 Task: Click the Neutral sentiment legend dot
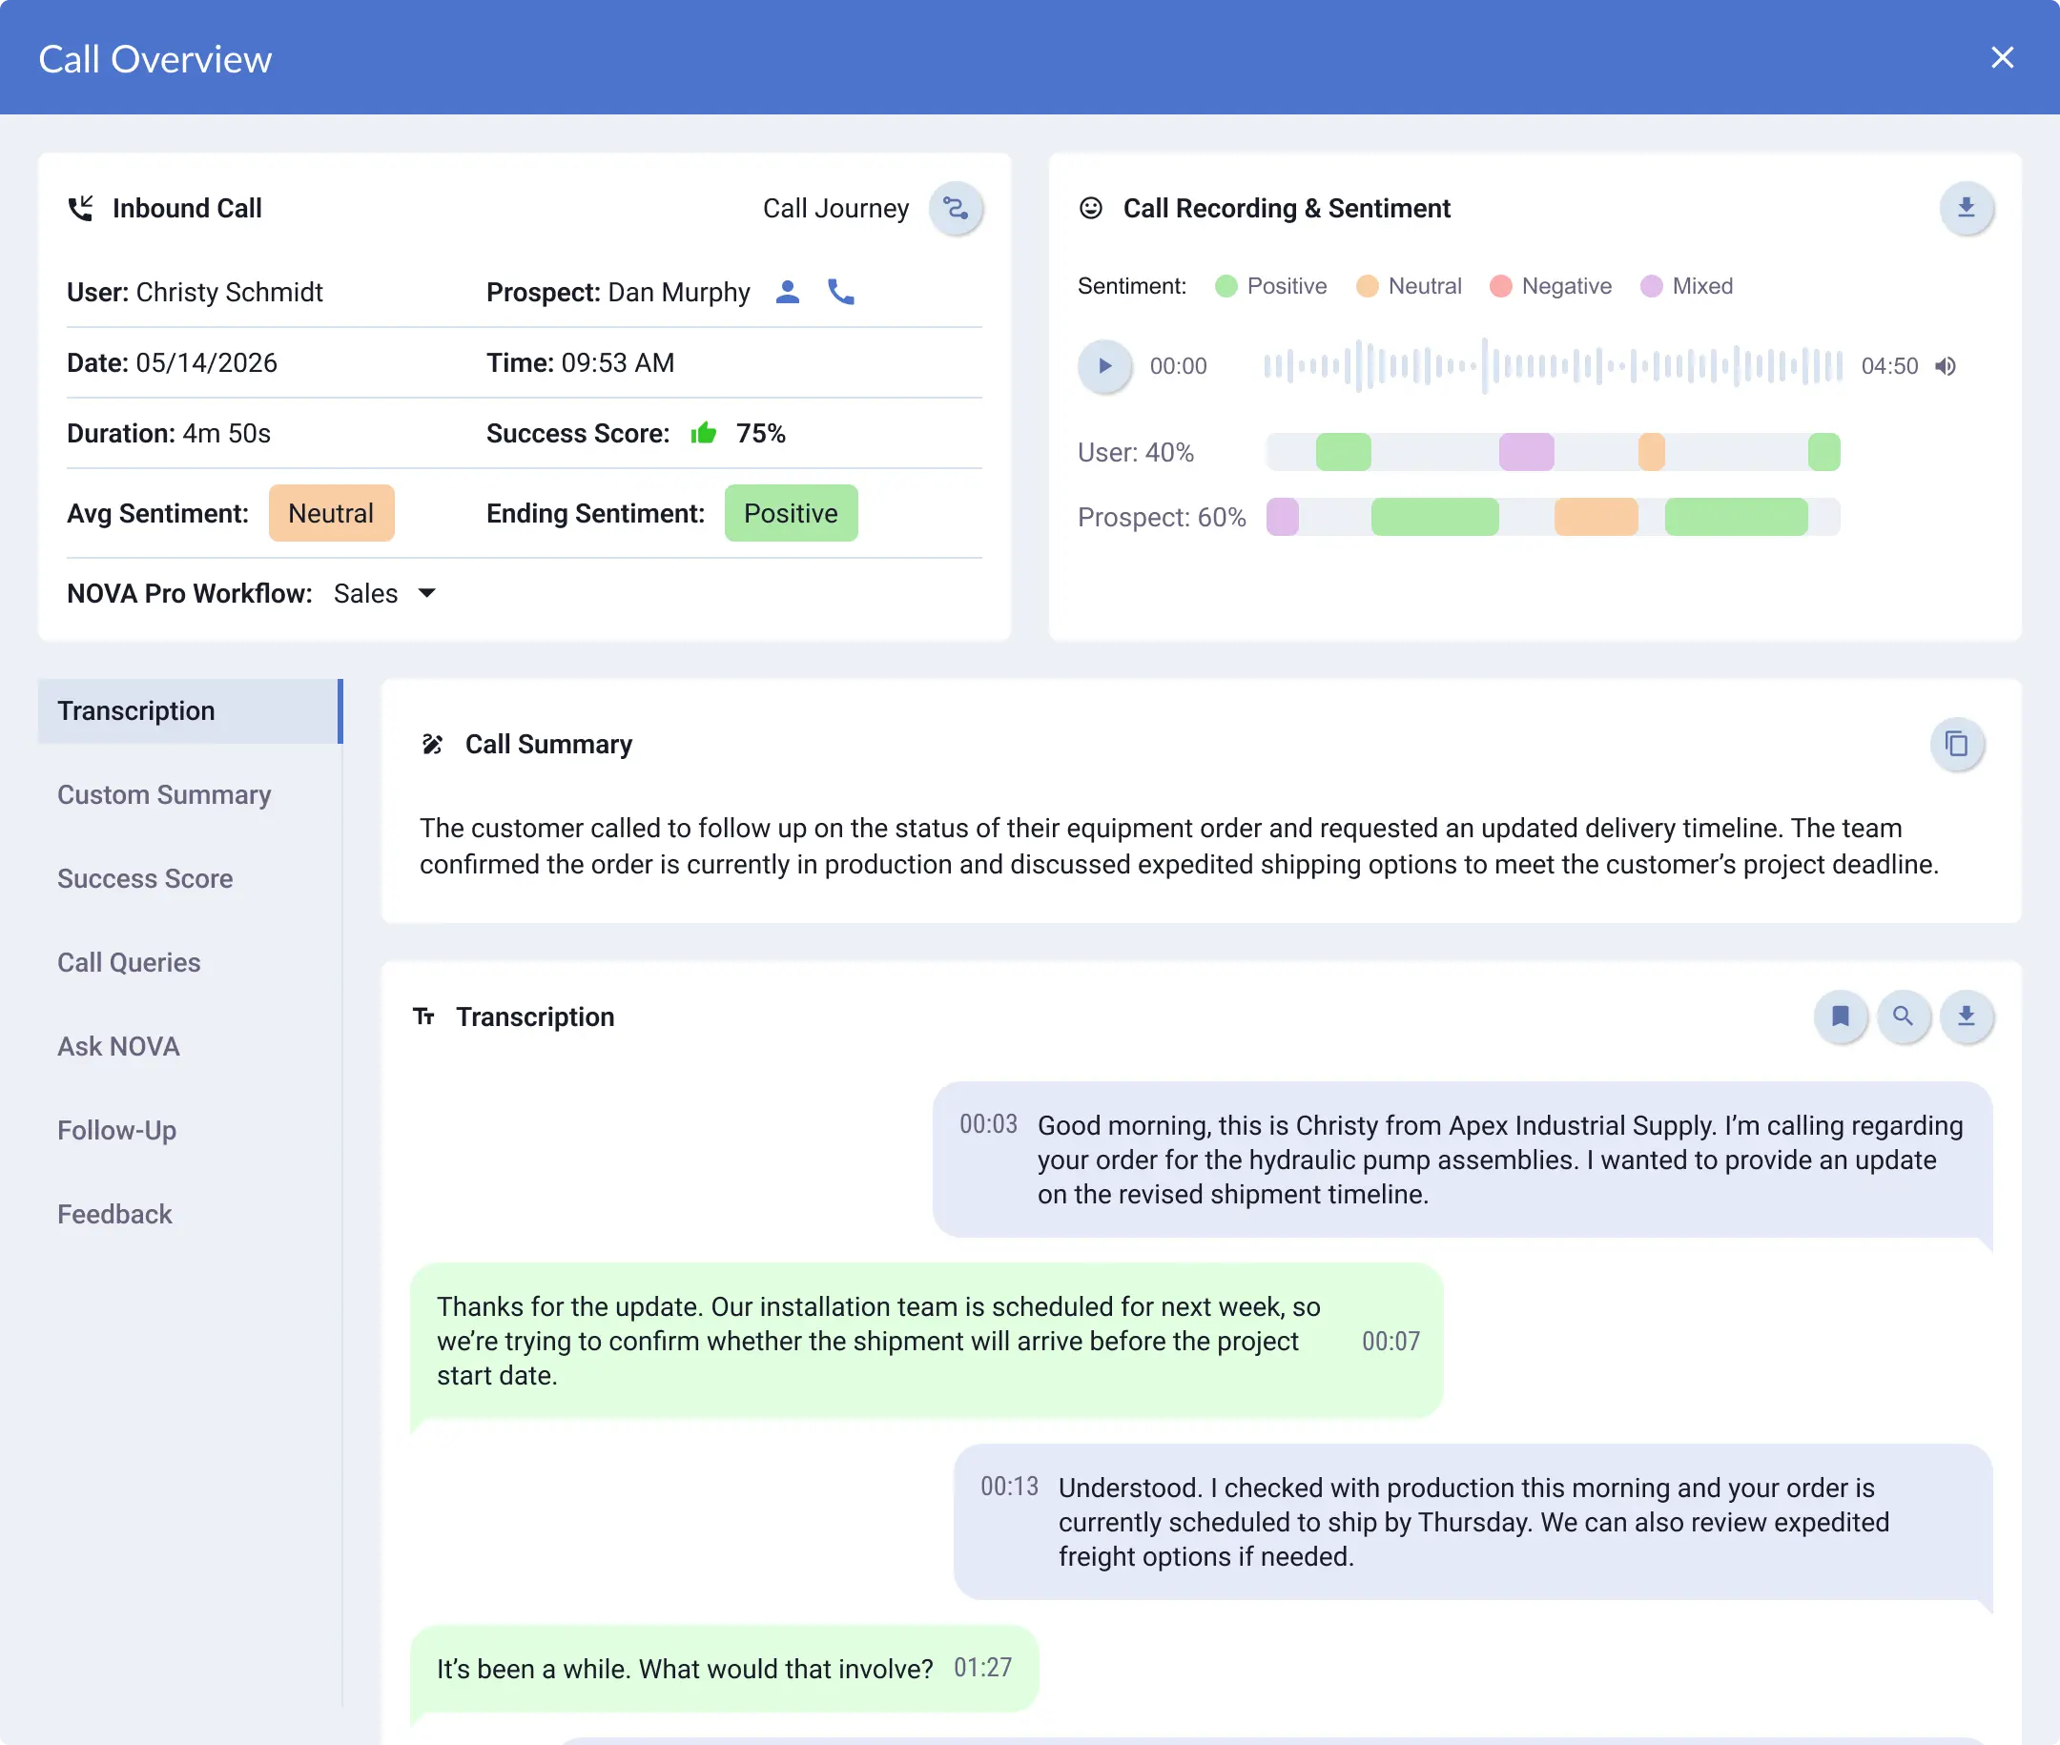click(x=1368, y=286)
